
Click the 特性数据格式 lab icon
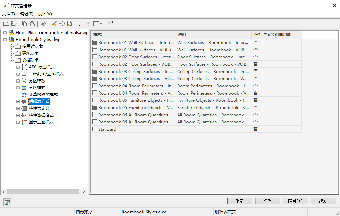24,115
